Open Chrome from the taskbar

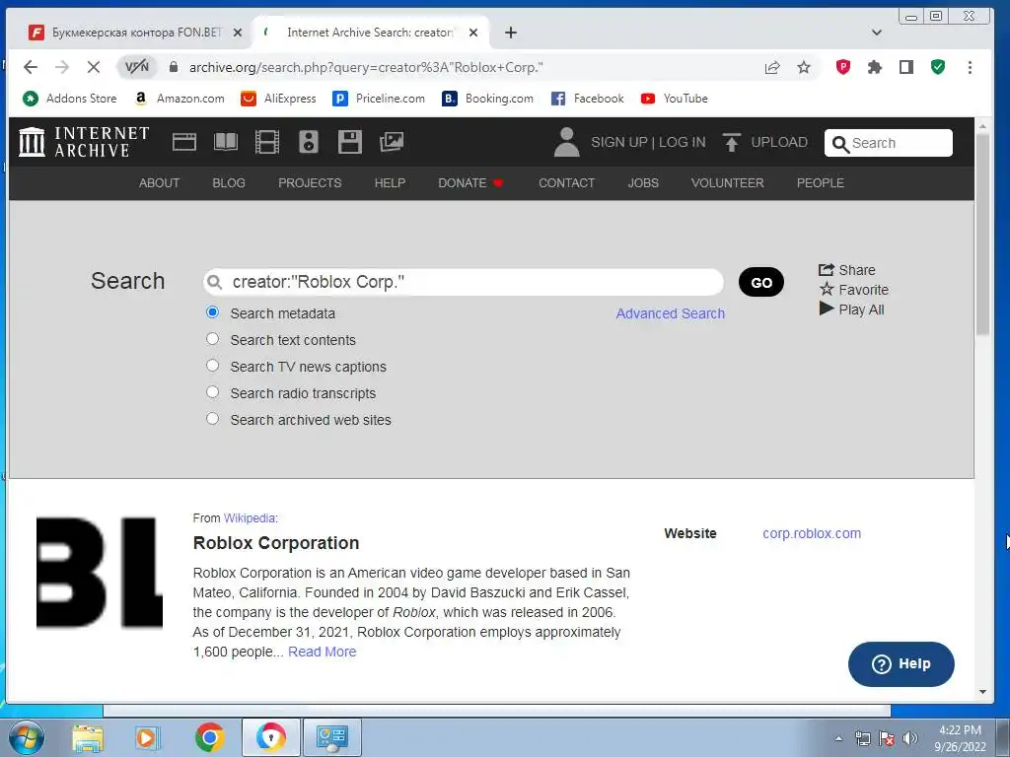tap(209, 737)
